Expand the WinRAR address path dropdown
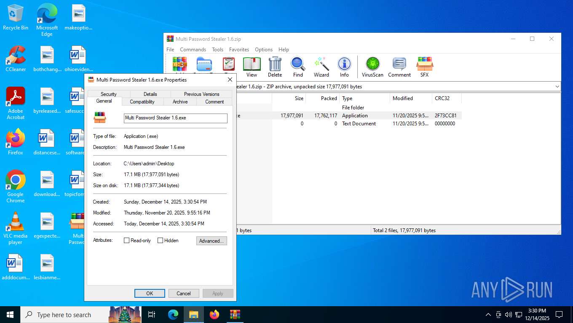The width and height of the screenshot is (573, 323). (x=557, y=87)
